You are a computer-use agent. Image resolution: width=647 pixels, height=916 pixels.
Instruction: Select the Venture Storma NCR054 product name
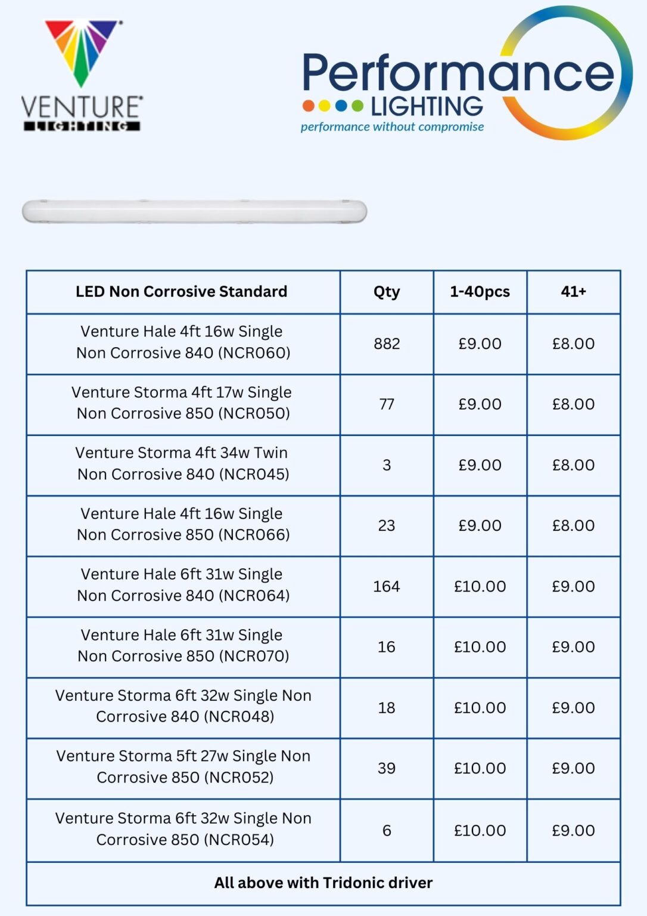(183, 829)
